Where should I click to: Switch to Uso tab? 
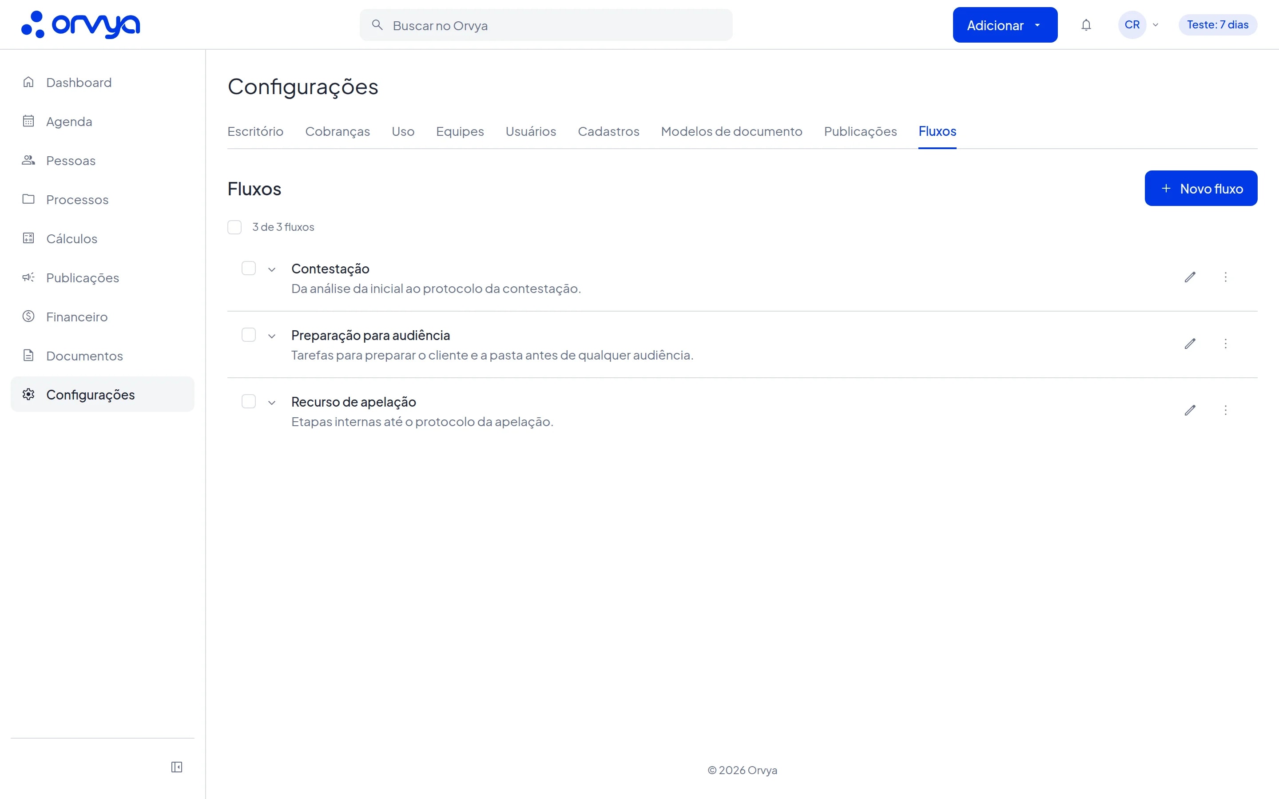coord(403,131)
